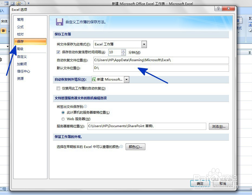
Task: Open the 加载项 options category
Action: (22, 64)
